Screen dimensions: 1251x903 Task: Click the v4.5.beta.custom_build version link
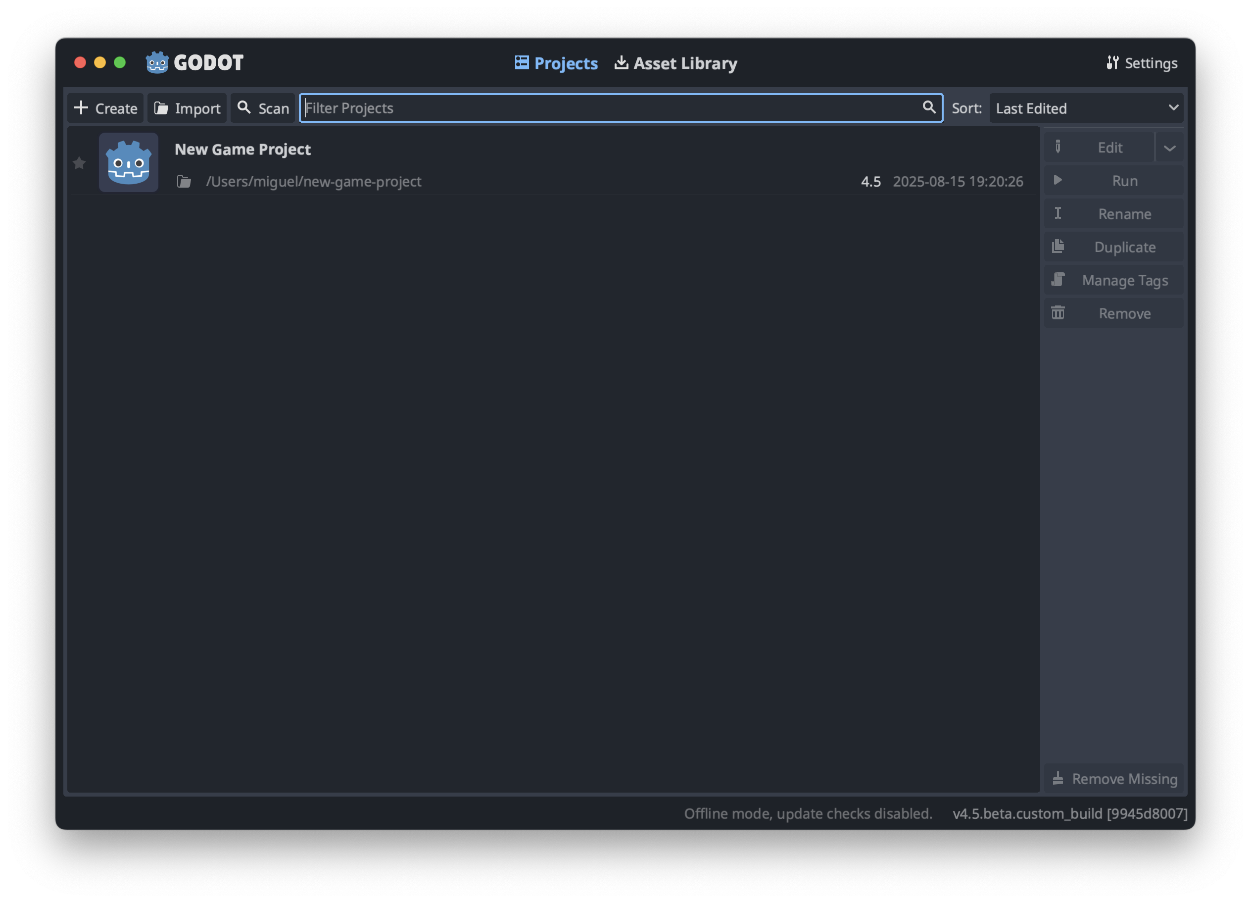click(x=1070, y=813)
